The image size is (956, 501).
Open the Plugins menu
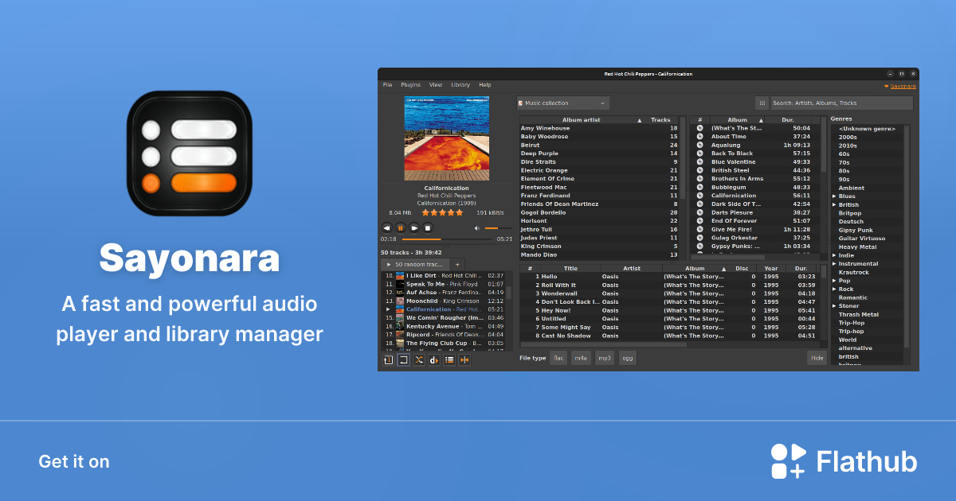[410, 85]
